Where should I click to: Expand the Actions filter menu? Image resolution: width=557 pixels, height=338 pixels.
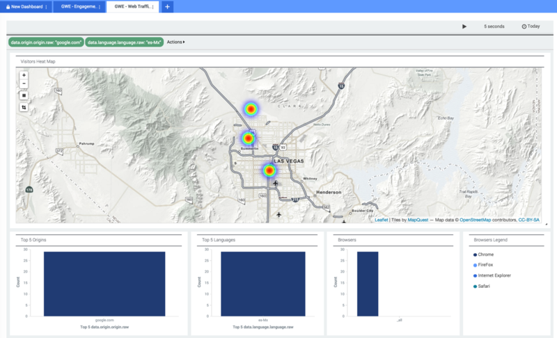click(176, 42)
